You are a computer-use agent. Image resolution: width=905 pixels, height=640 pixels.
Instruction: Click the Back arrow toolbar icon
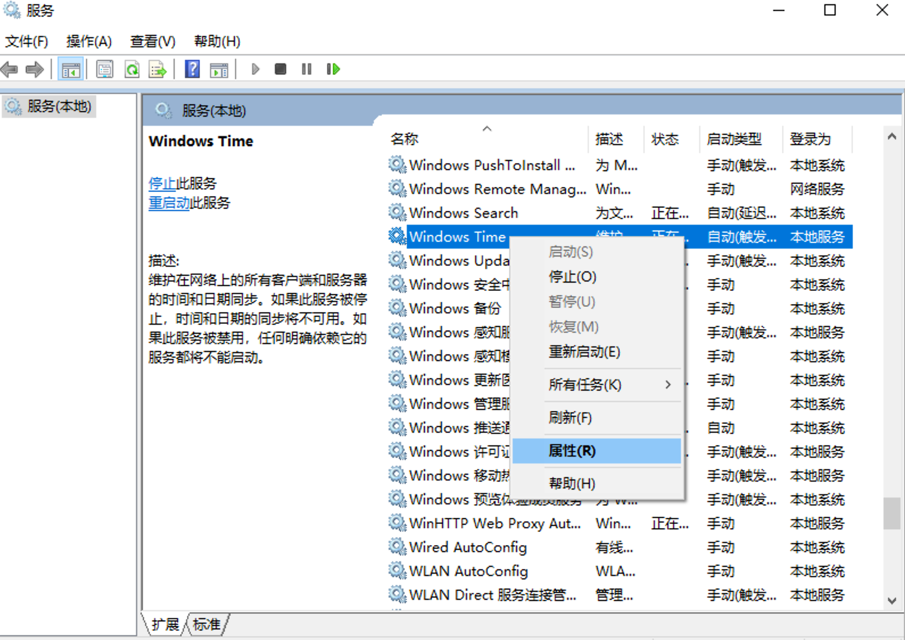(x=10, y=70)
